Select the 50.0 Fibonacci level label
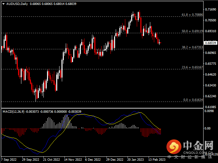Viewport: 218px width, 163px height. (x=192, y=31)
